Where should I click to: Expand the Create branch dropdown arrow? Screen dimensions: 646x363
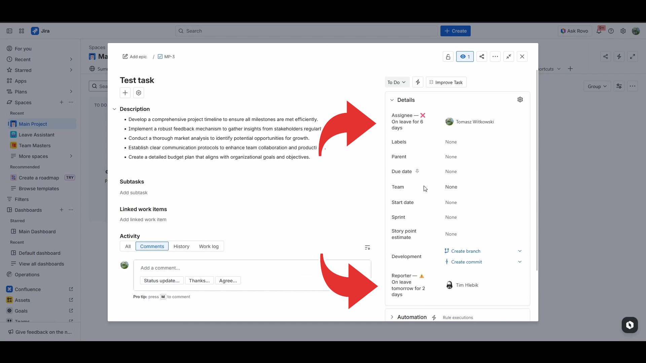519,251
